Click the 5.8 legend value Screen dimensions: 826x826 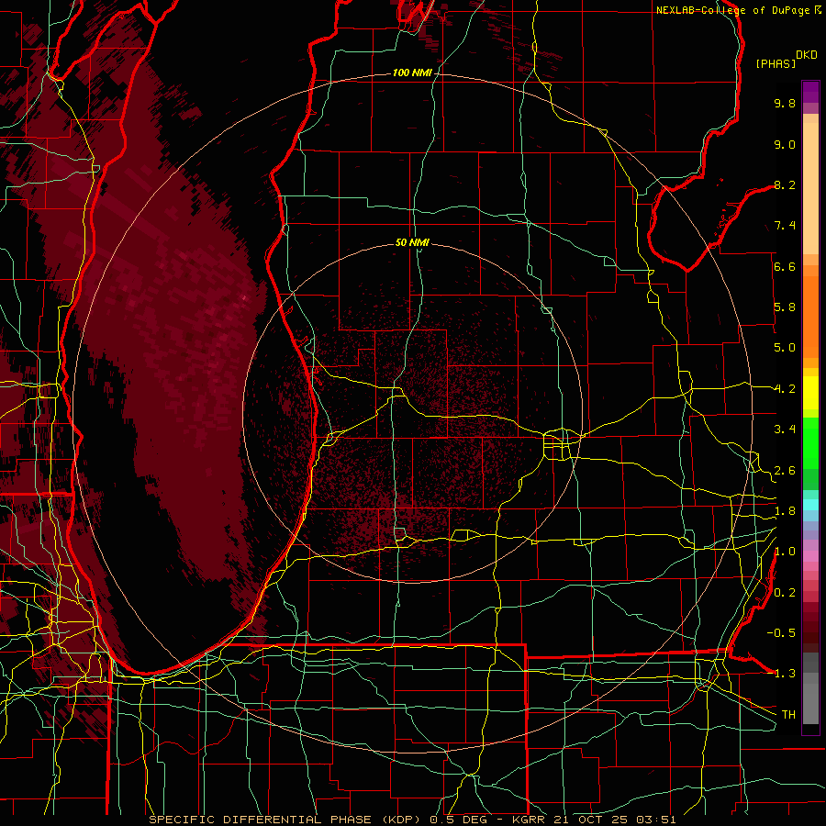point(785,307)
